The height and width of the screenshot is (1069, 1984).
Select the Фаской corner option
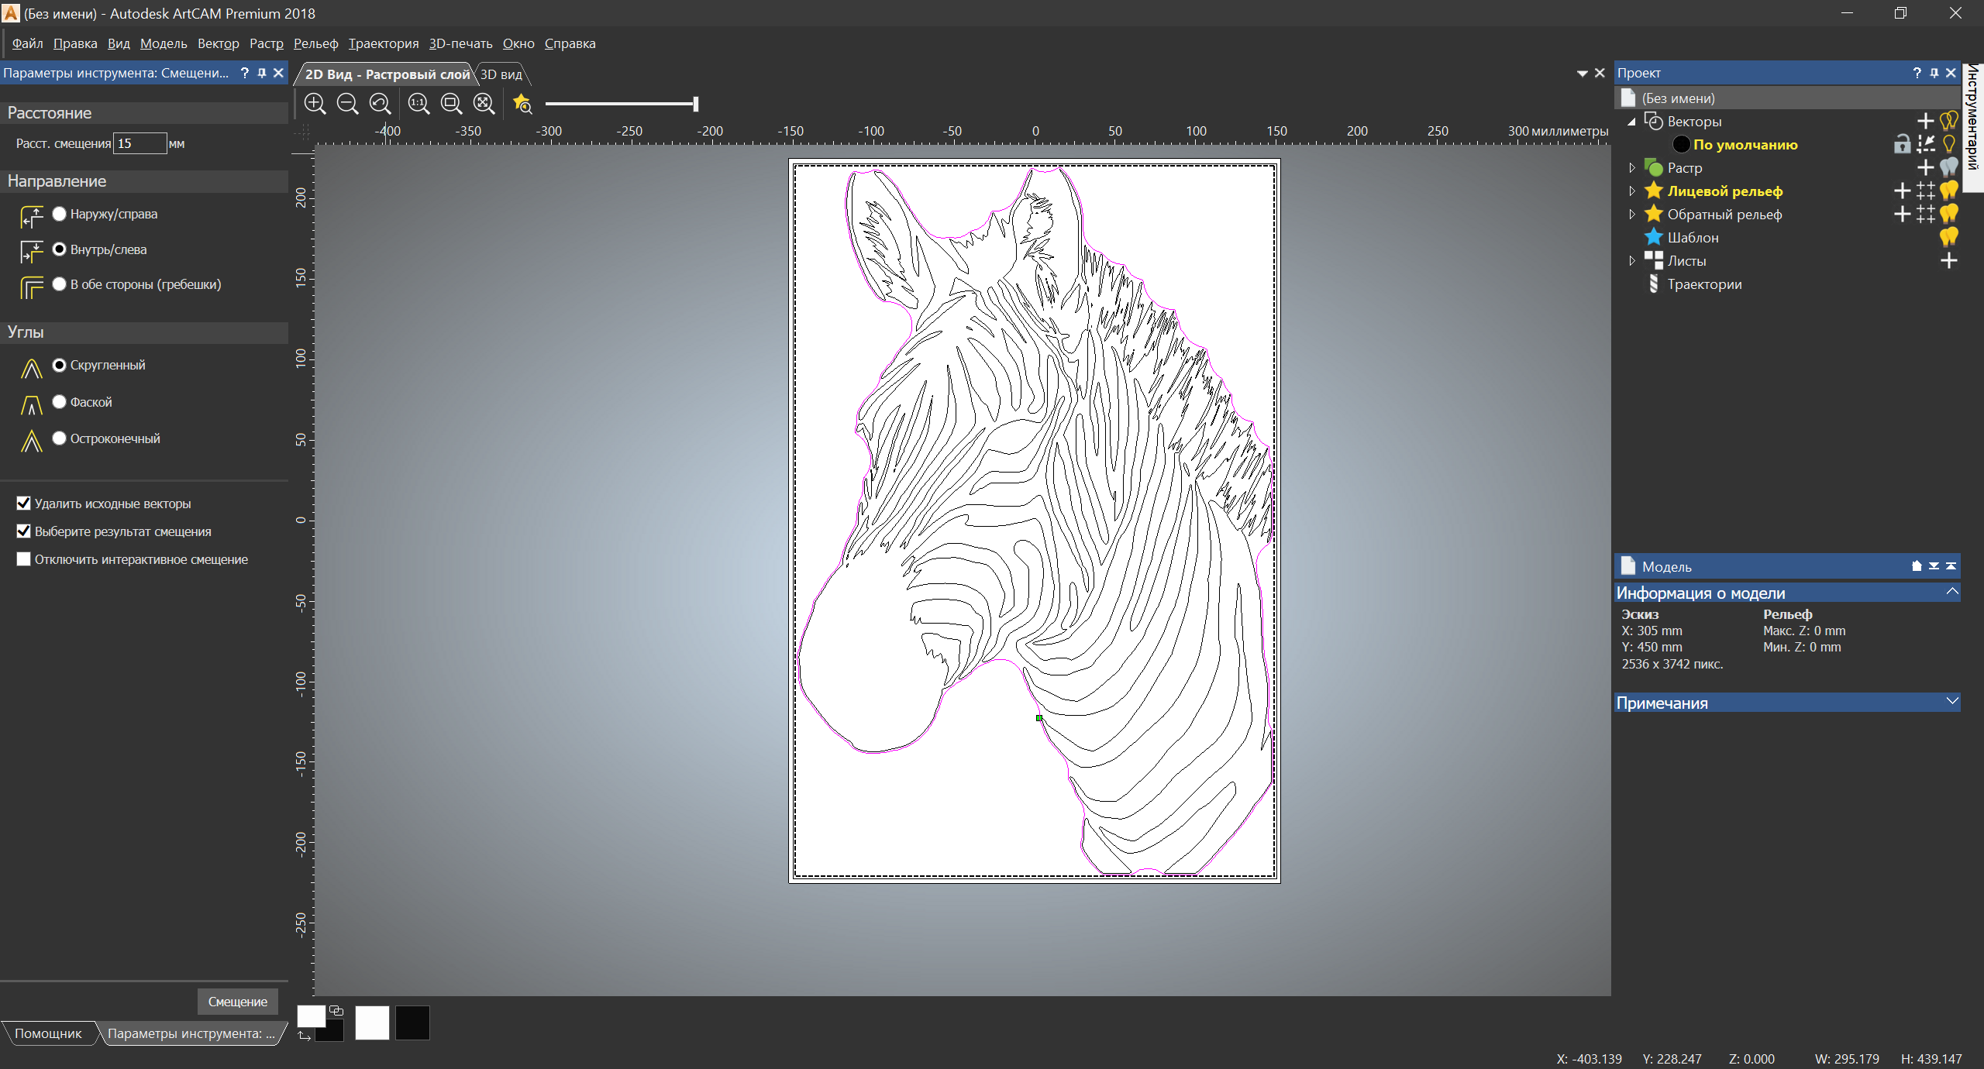point(60,401)
